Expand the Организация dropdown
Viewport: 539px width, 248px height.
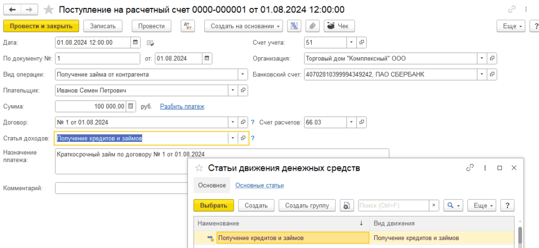click(482, 58)
